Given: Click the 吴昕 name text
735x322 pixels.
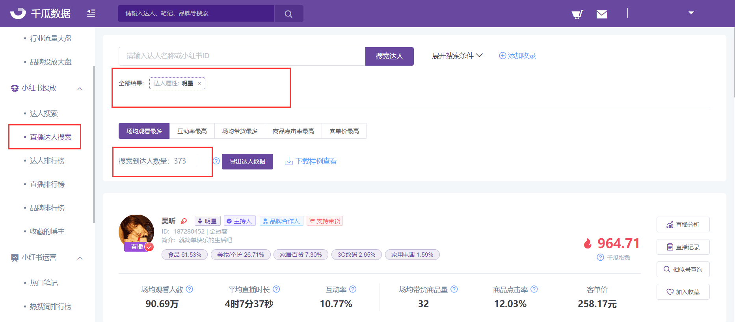Looking at the screenshot, I should [x=169, y=221].
